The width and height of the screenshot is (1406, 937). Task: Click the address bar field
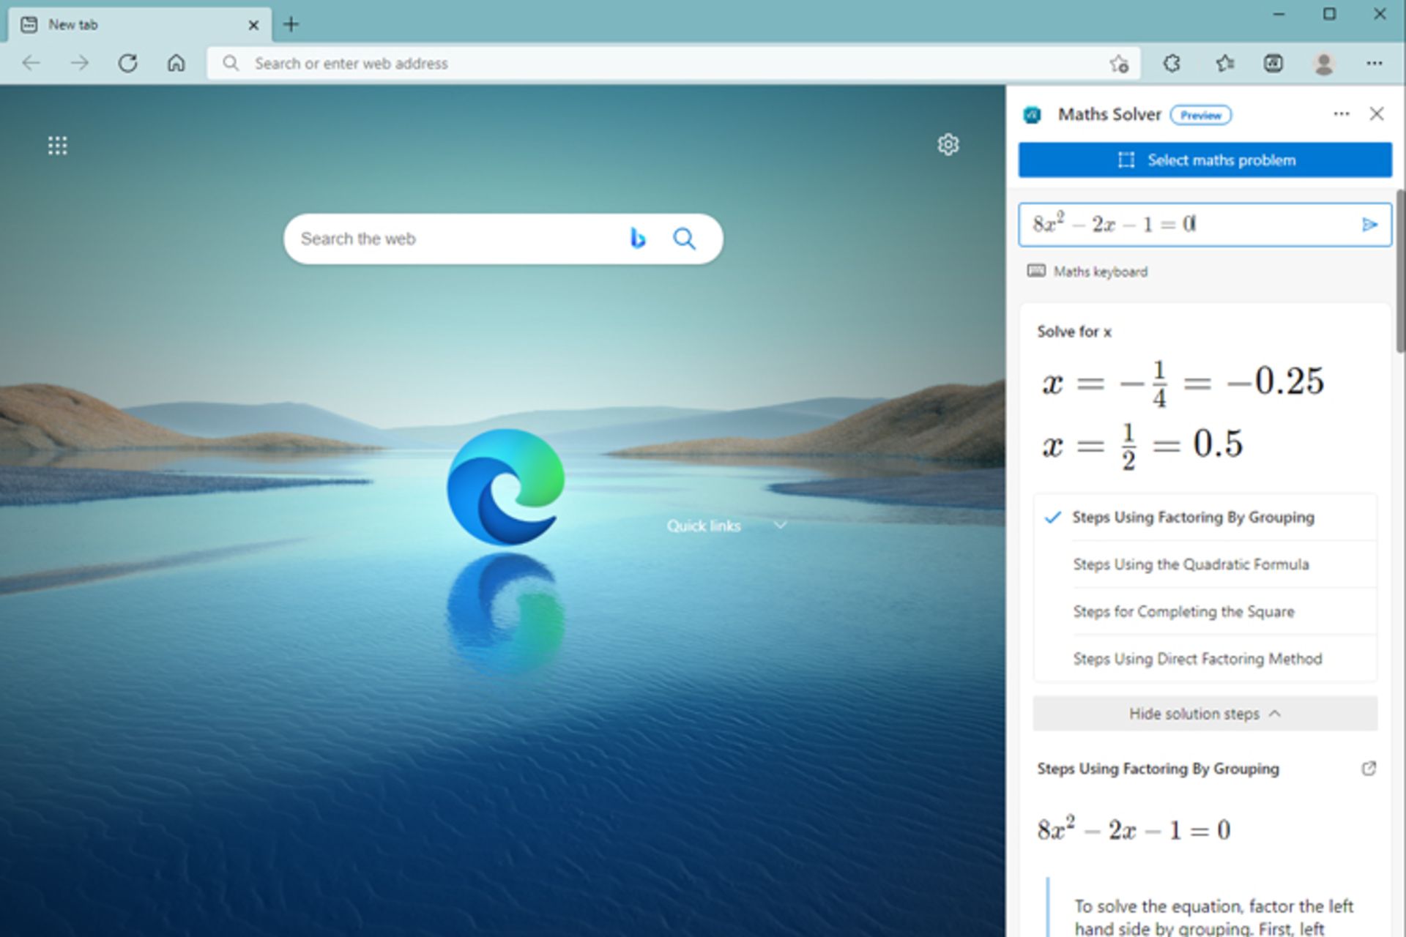click(674, 63)
